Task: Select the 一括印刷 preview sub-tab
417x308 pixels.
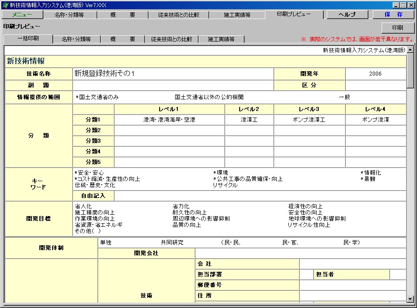Action: pyautogui.click(x=28, y=38)
